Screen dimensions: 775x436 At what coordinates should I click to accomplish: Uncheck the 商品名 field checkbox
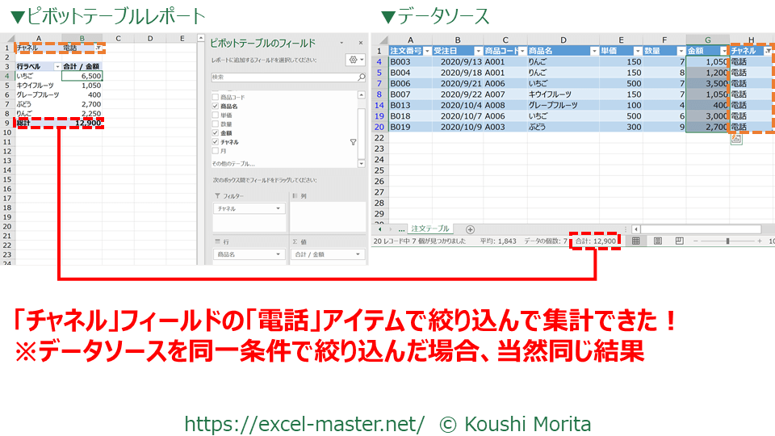214,107
